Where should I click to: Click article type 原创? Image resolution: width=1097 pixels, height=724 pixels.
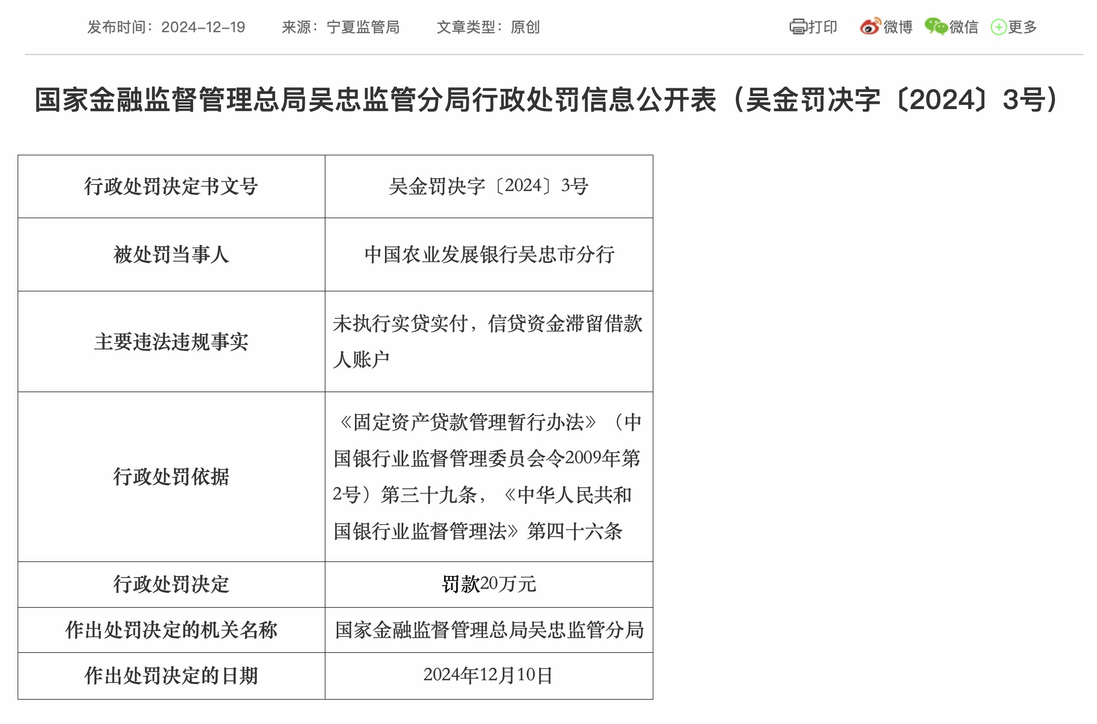tap(525, 27)
